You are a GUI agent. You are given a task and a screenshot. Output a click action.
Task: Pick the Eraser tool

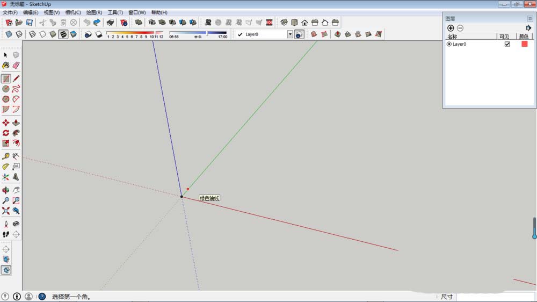[16, 65]
